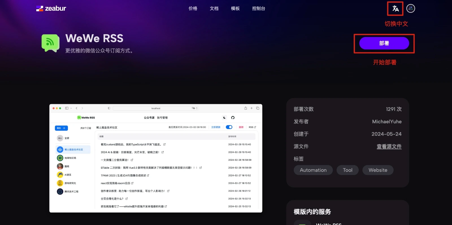Open the 查看源文件 link
Image resolution: width=452 pixels, height=225 pixels.
tap(389, 146)
